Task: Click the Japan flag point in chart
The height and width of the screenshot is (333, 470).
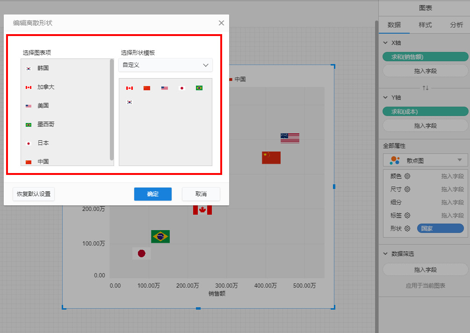Action: coord(142,253)
